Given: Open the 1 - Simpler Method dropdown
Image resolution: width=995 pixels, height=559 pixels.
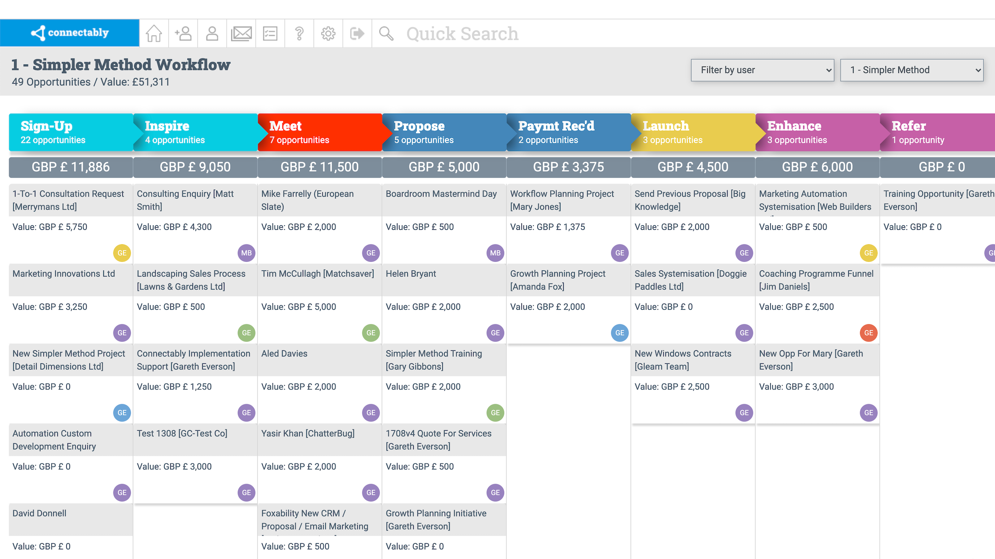Looking at the screenshot, I should pos(912,70).
